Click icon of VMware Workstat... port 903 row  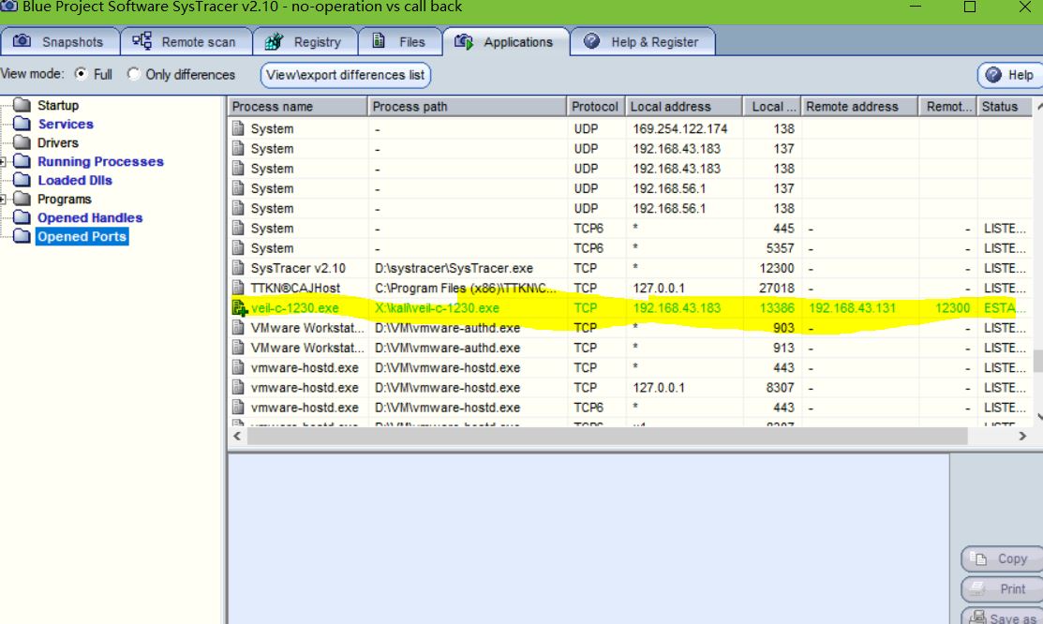tap(238, 327)
